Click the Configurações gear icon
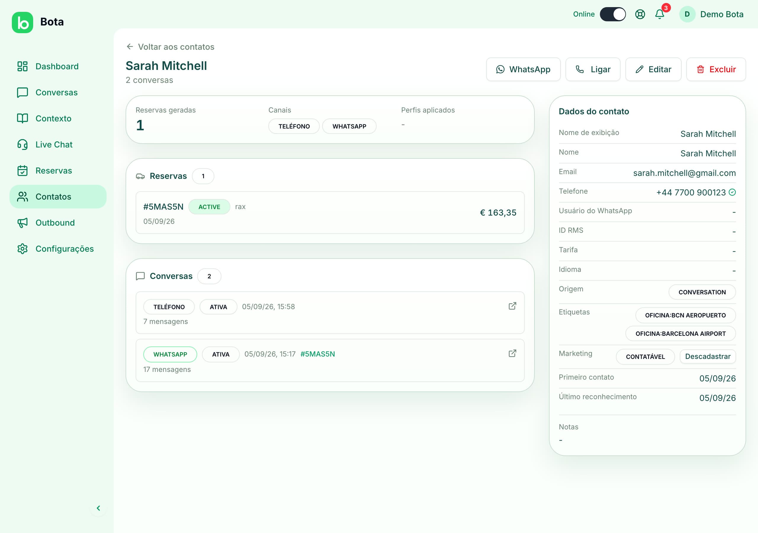 [23, 249]
